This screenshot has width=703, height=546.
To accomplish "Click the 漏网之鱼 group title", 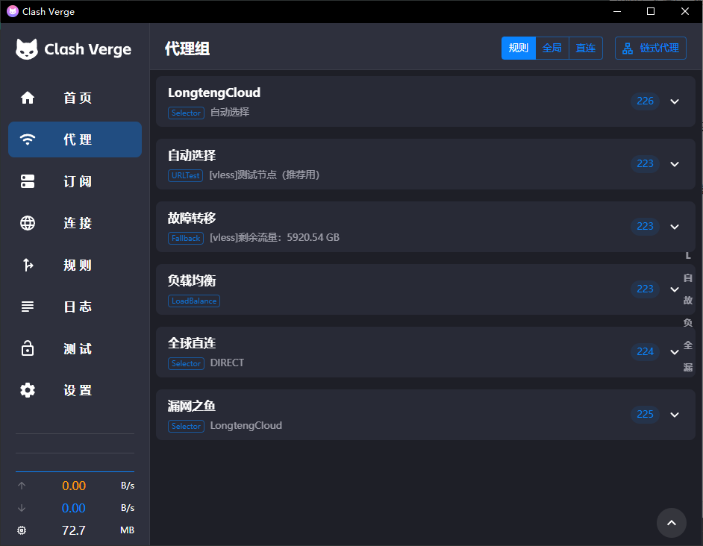I will click(x=192, y=406).
